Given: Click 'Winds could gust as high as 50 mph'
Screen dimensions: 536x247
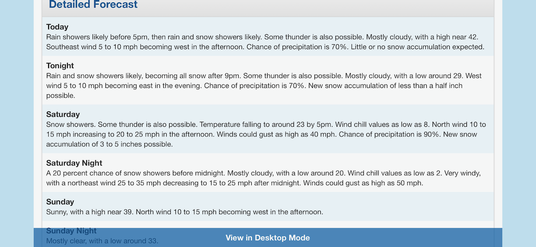Looking at the screenshot, I should pyautogui.click(x=363, y=183).
